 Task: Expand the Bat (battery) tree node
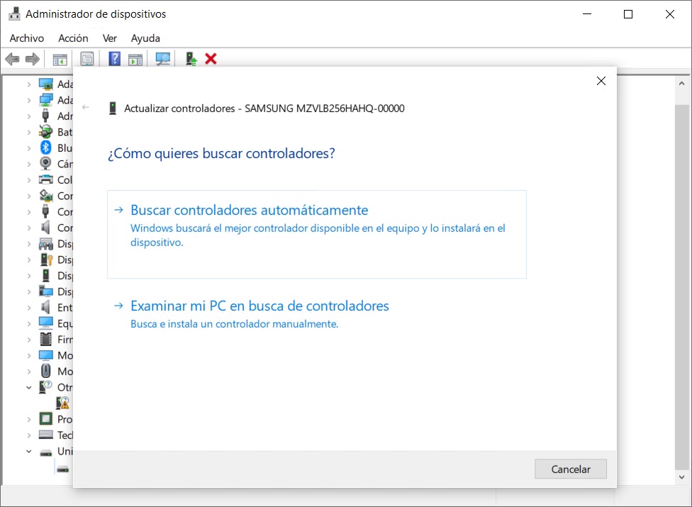coord(29,133)
